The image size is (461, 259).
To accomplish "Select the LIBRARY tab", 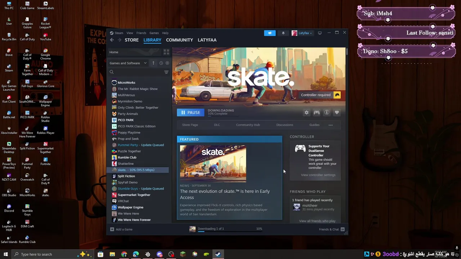I will (x=152, y=40).
